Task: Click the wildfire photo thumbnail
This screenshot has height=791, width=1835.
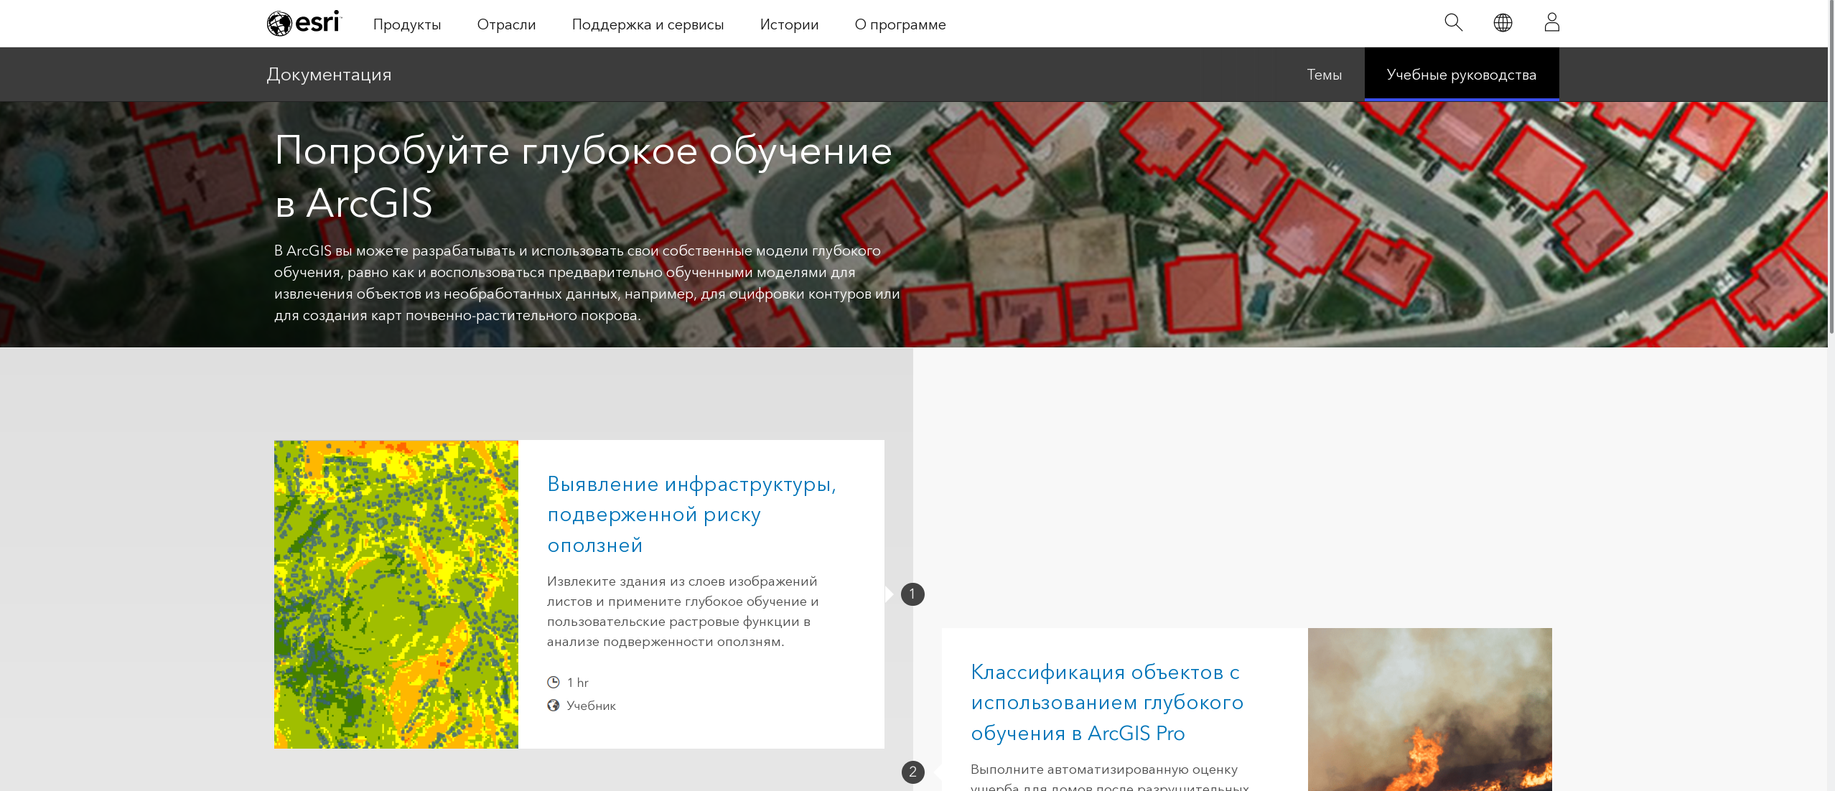Action: 1429,711
